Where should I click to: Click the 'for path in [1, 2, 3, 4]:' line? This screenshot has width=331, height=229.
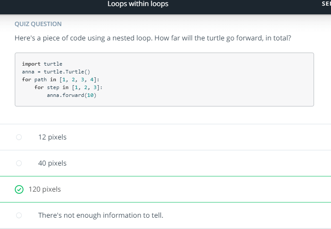coord(60,80)
